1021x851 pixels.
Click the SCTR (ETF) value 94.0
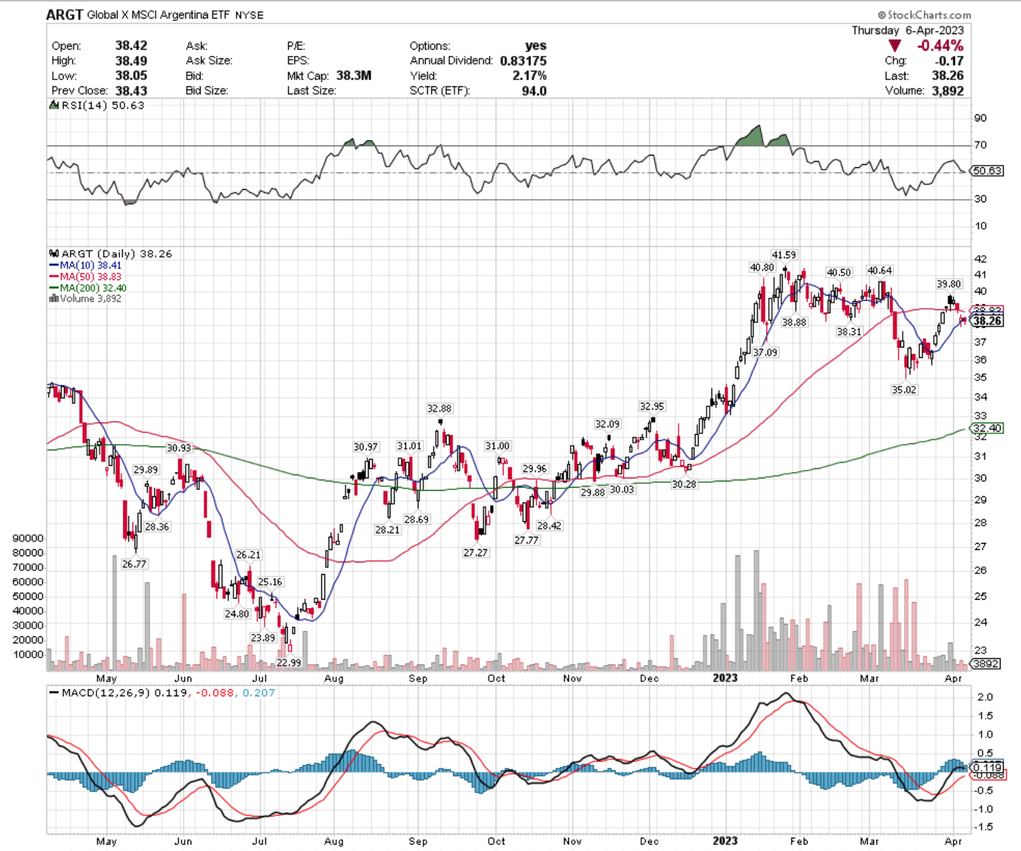click(x=534, y=90)
